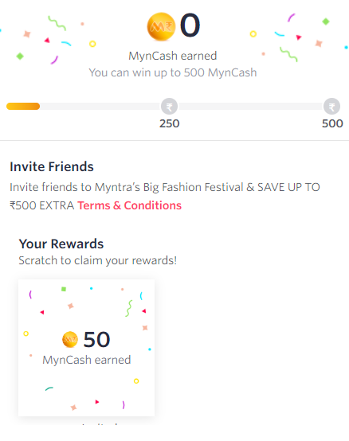Click the progress track between 250 and 500

[251, 107]
